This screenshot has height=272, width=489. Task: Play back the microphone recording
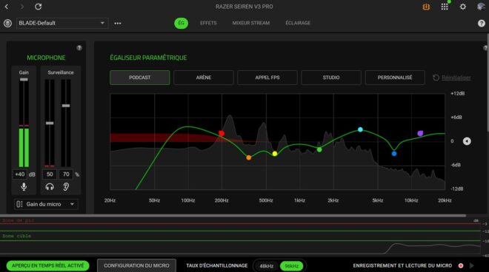[472, 265]
